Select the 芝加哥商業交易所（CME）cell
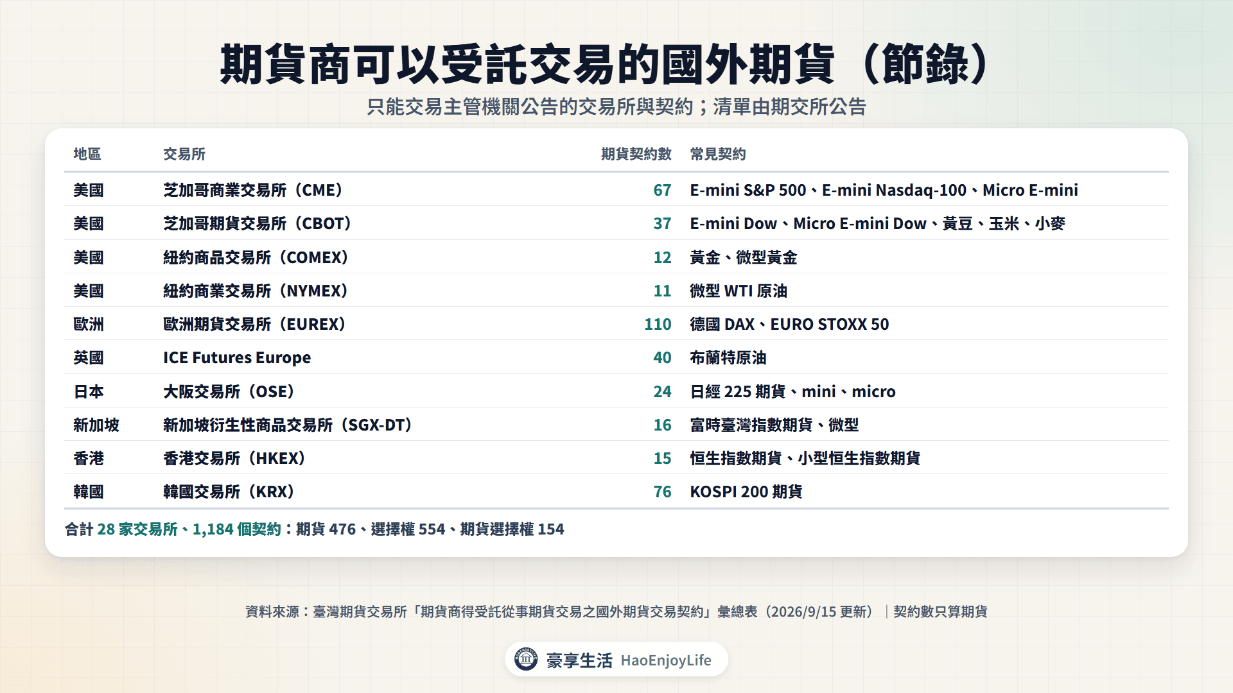1233x693 pixels. pyautogui.click(x=255, y=190)
